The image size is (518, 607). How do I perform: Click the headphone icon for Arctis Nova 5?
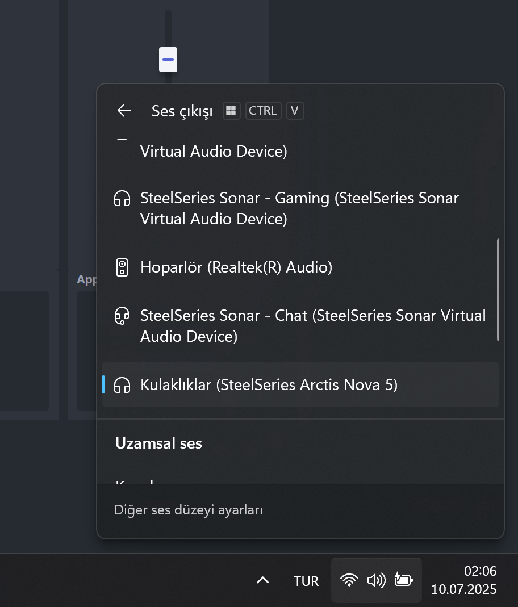coord(122,385)
